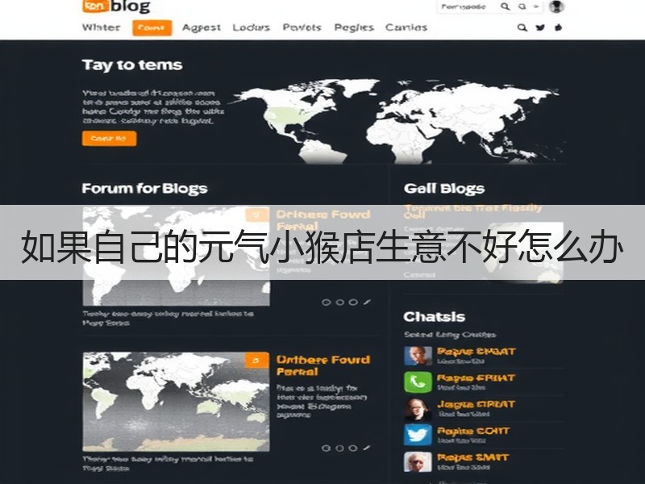Click the pencil icon after the upper post's pagination dots
Screen dimensions: 645x484
point(367,302)
